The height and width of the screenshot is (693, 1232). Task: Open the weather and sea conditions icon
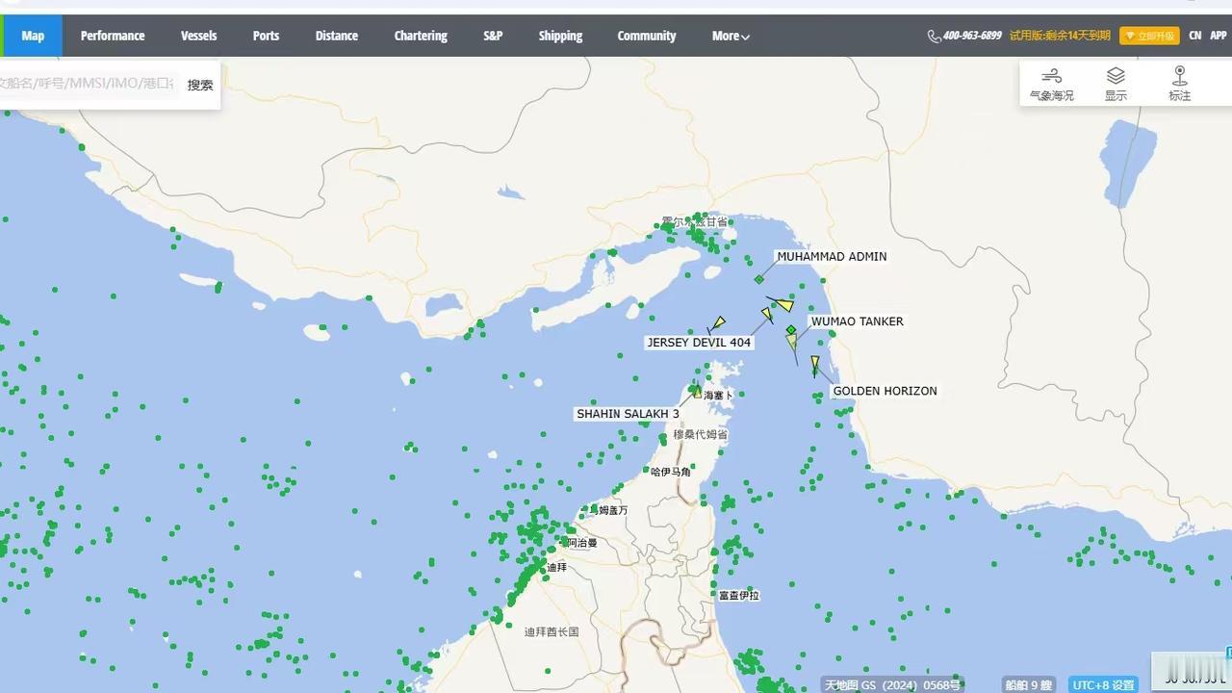[x=1051, y=76]
